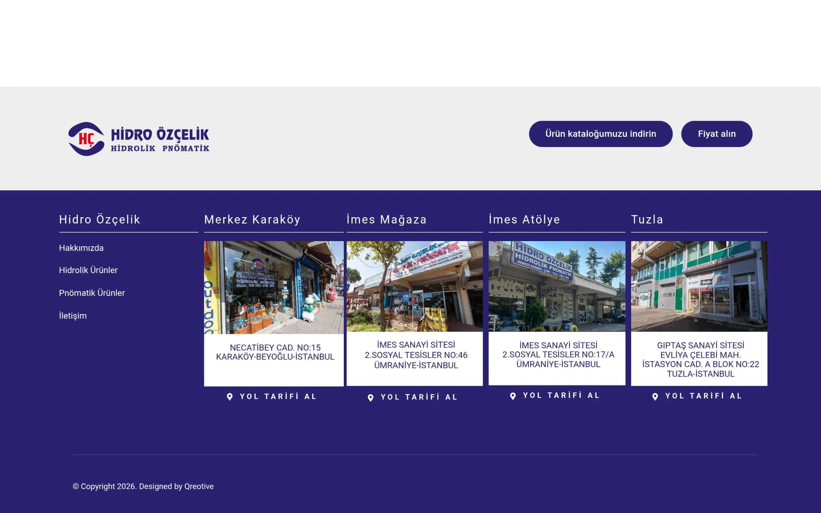Screen dimensions: 821x513
Task: Click the GIPTAŞ SANAYİ SİTESİ address text
Action: pos(700,345)
